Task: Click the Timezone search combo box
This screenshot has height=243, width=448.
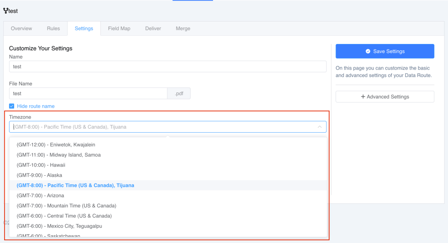Action: tap(168, 127)
